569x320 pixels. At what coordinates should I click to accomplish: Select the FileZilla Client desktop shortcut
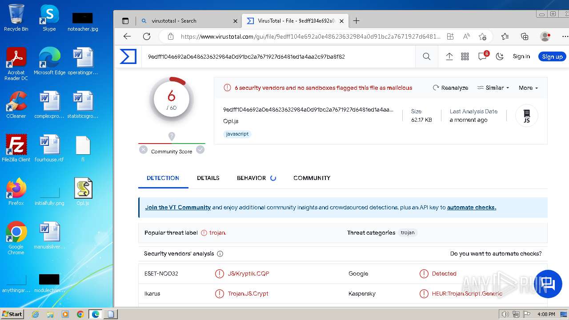16,148
